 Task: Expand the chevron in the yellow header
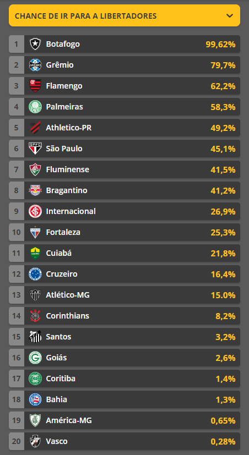(x=230, y=15)
